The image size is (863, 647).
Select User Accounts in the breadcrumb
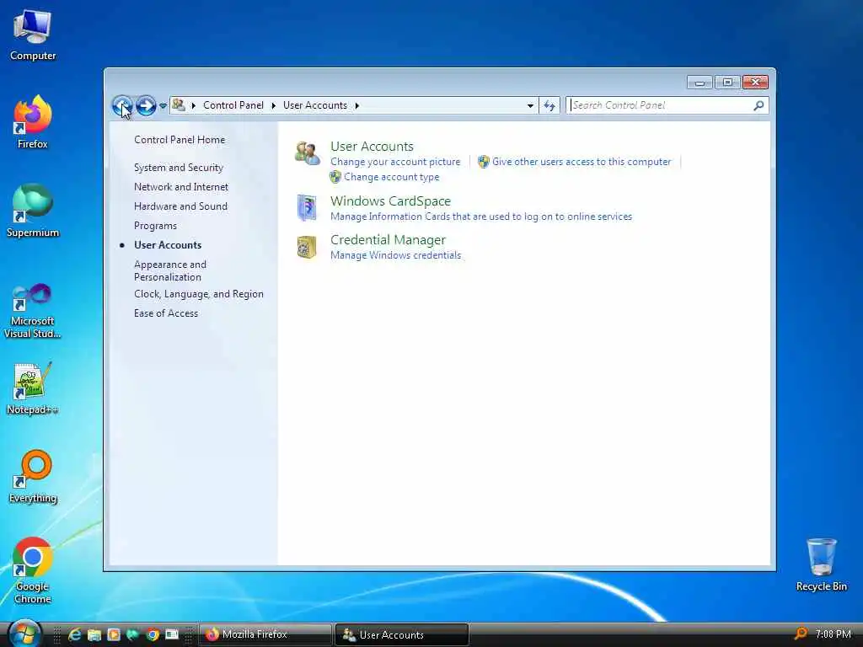(x=315, y=105)
